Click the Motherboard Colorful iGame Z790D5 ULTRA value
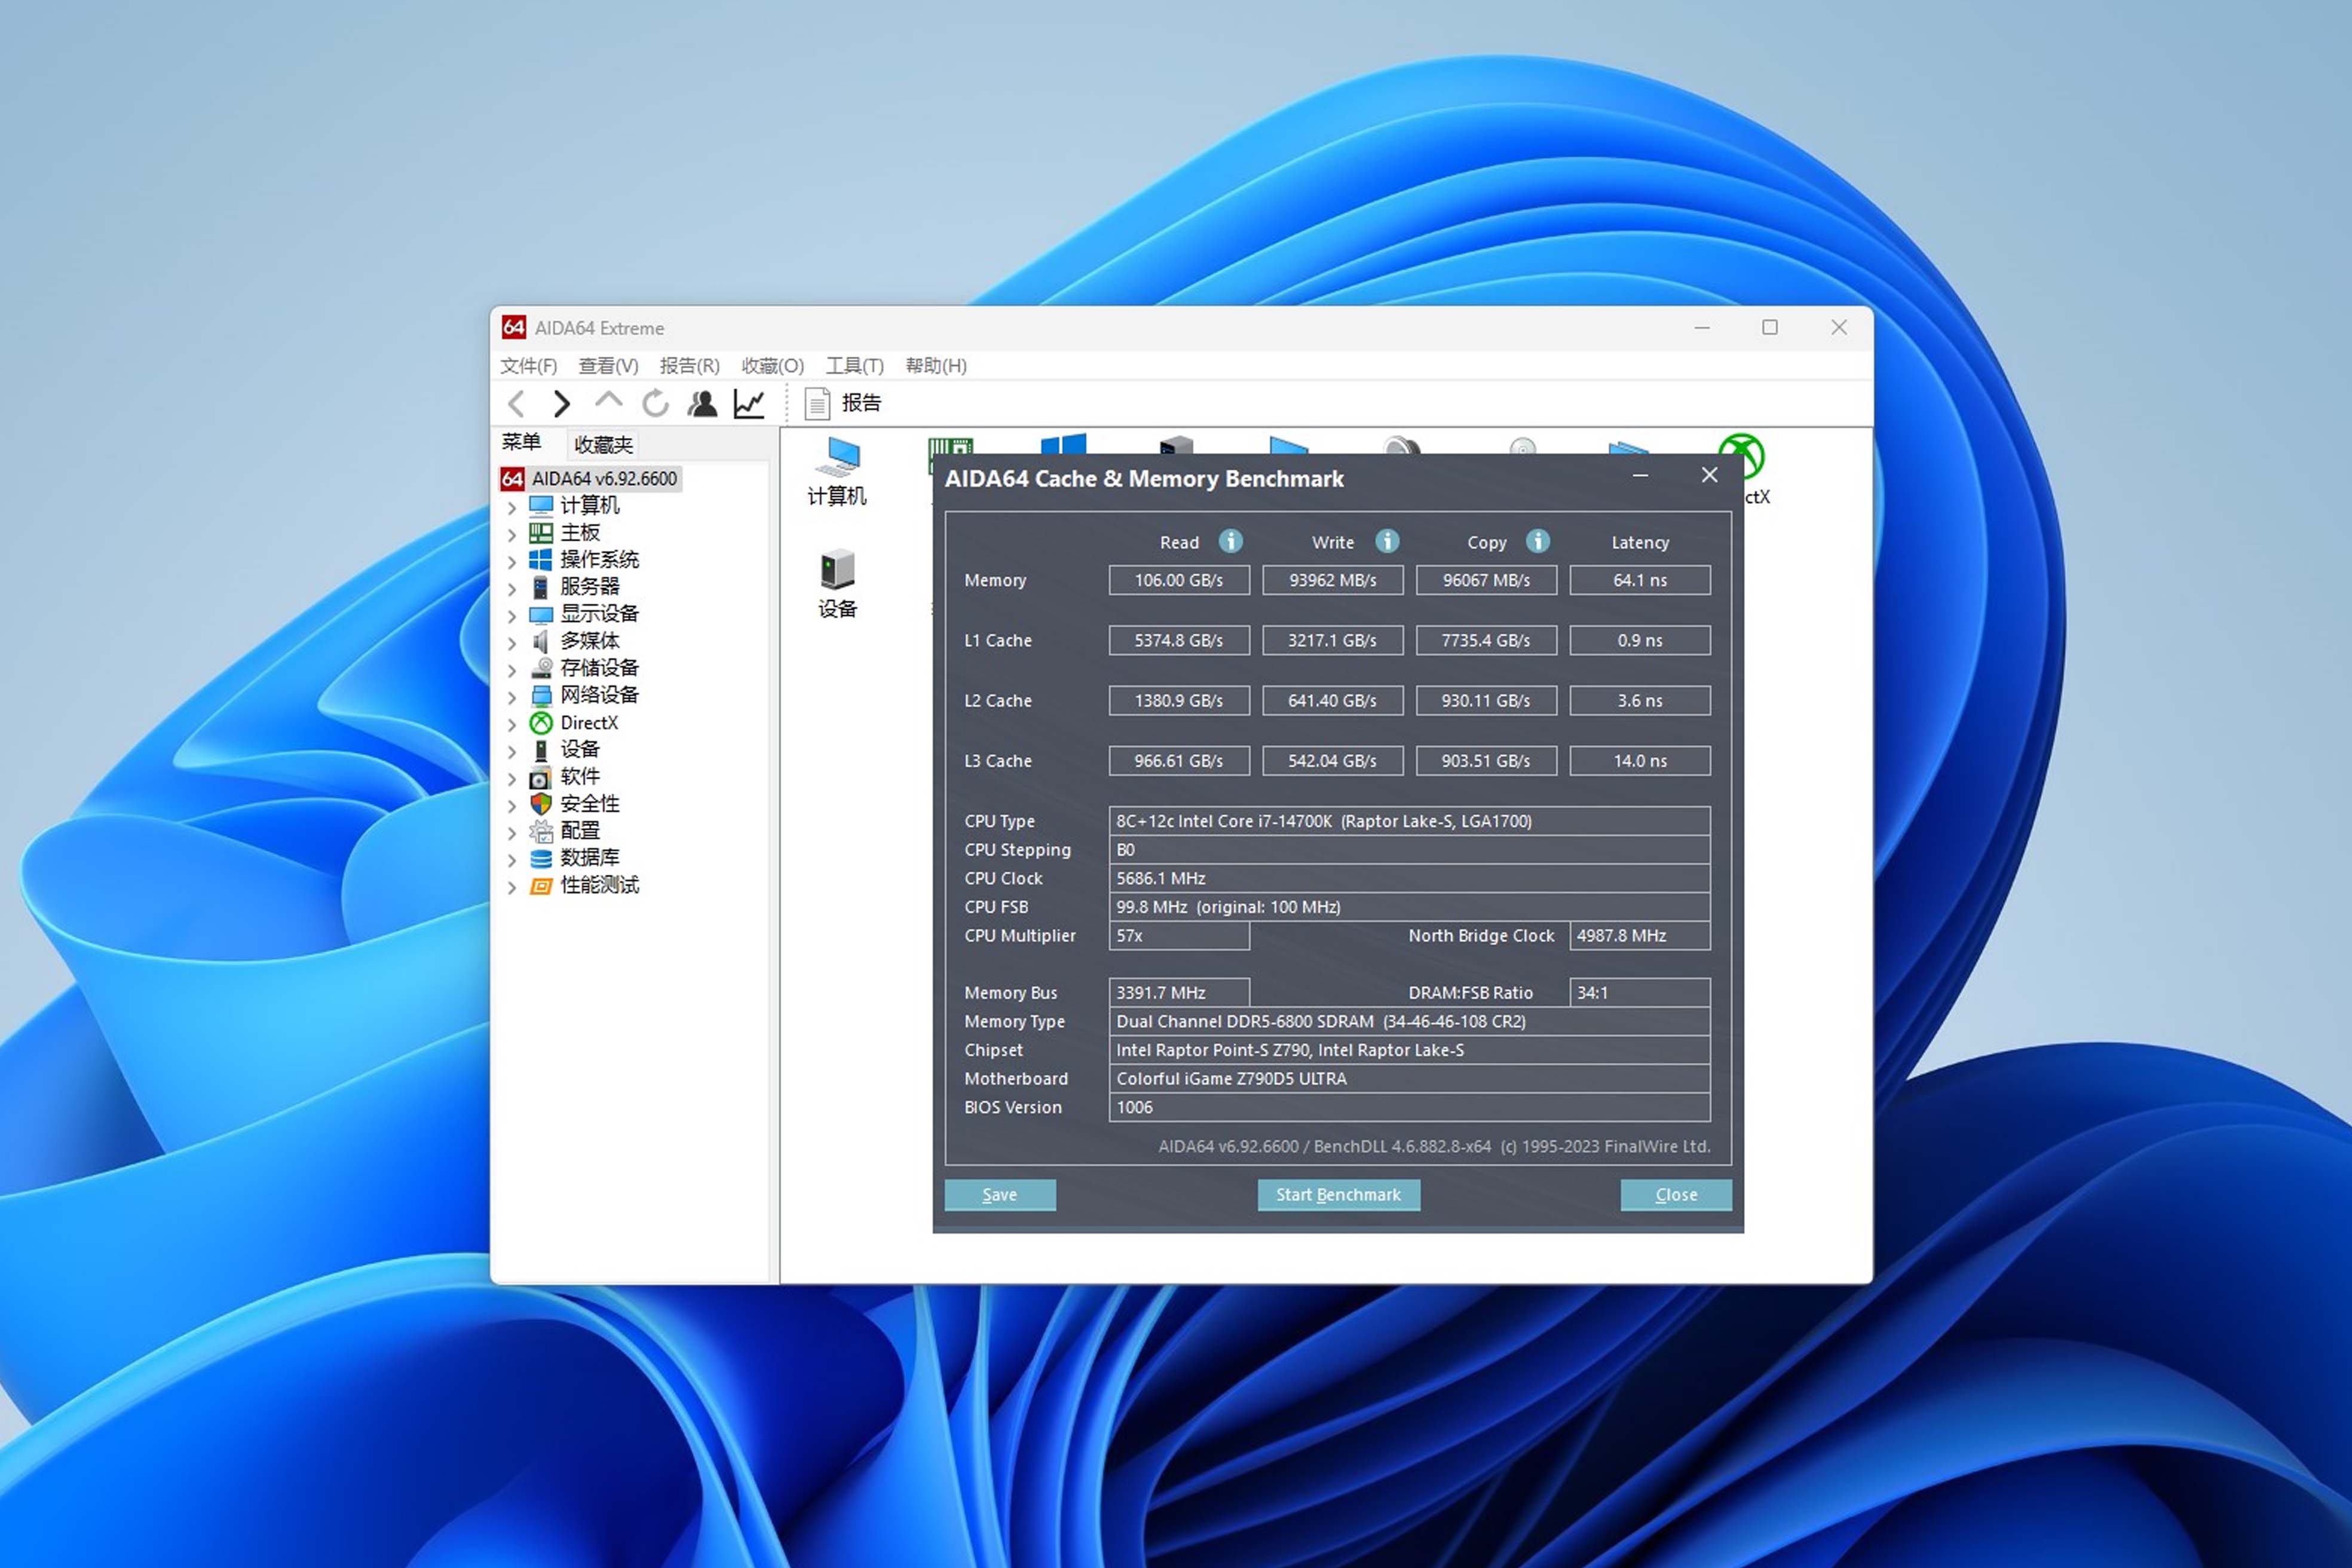This screenshot has width=2352, height=1568. click(x=1409, y=1079)
